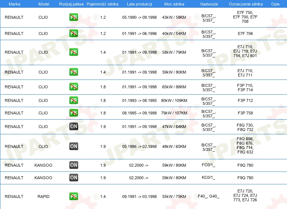
Task: Click engine power 48kW / 65KM
Action: coord(174,146)
